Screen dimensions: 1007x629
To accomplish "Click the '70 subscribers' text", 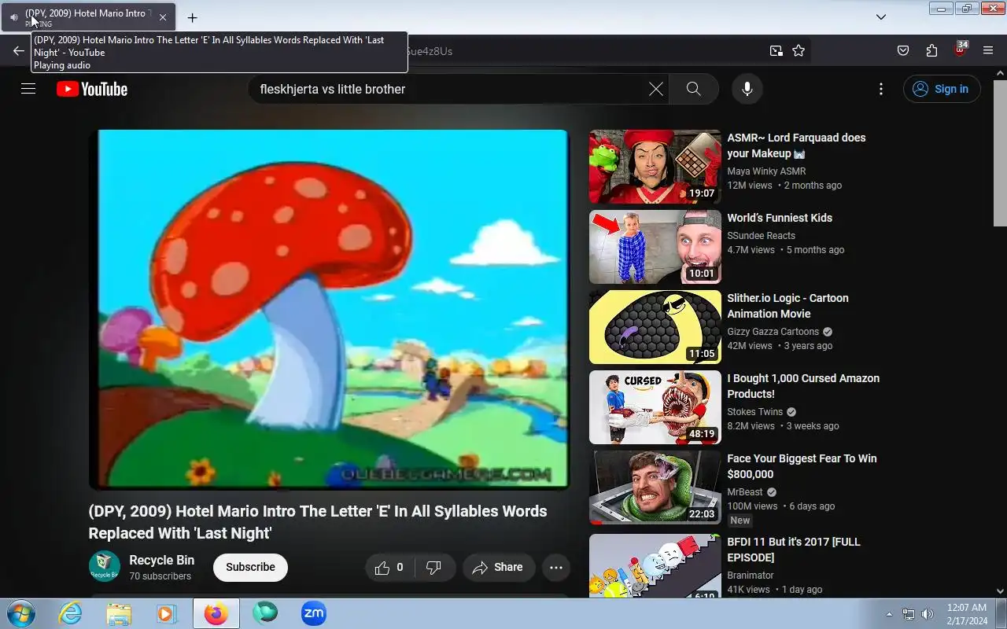I will pyautogui.click(x=160, y=576).
